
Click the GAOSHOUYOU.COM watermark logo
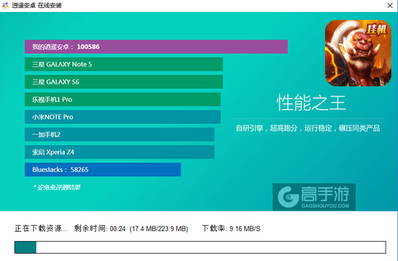pos(314,197)
